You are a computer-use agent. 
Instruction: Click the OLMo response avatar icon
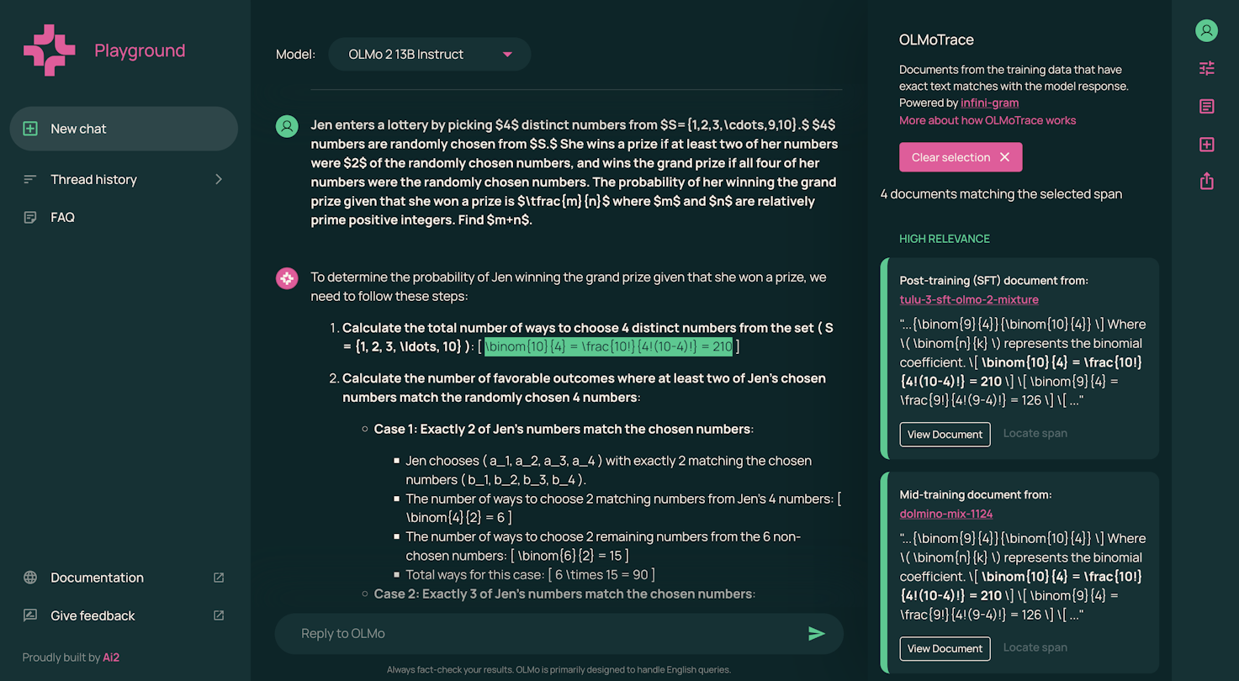point(287,278)
